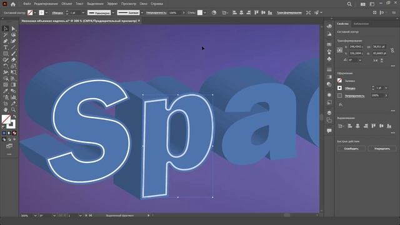Click the reference point grid selector
The image size is (400, 225).
pos(340,50)
